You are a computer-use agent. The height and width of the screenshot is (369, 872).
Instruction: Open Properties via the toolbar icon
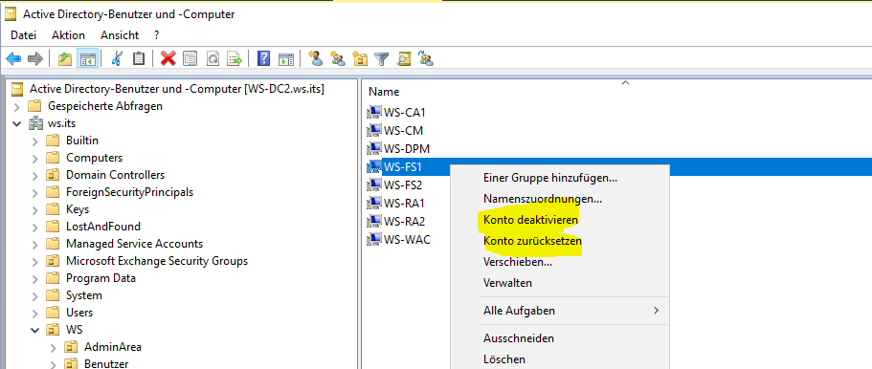tap(190, 58)
